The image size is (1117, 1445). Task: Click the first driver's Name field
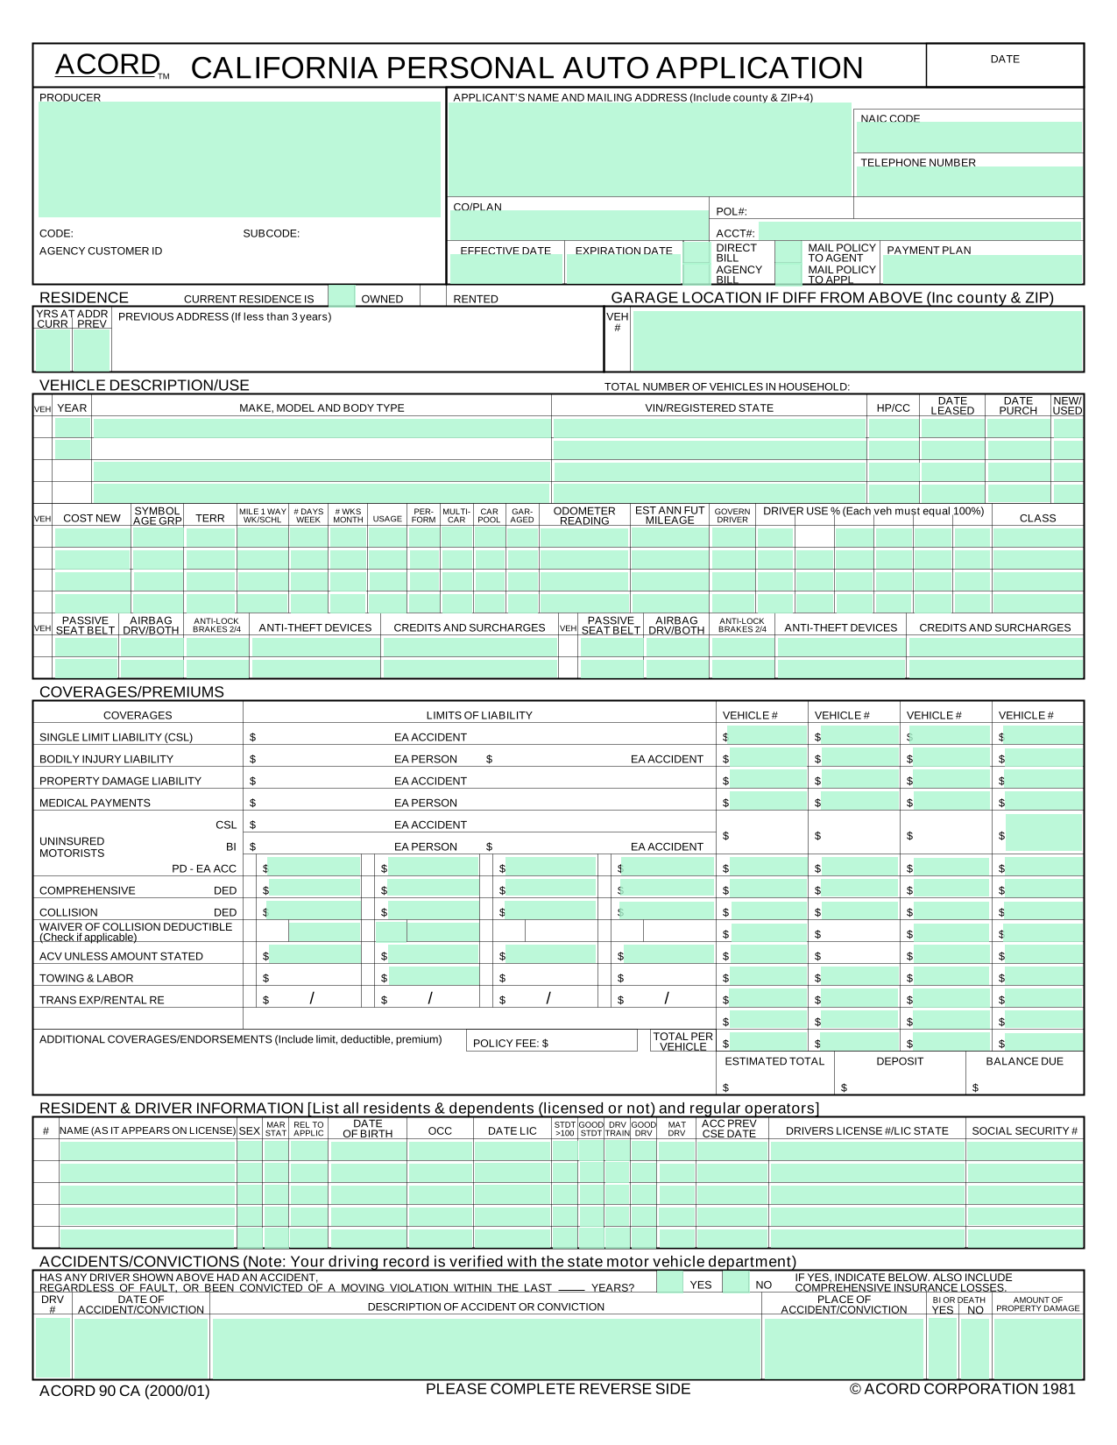point(147,1151)
